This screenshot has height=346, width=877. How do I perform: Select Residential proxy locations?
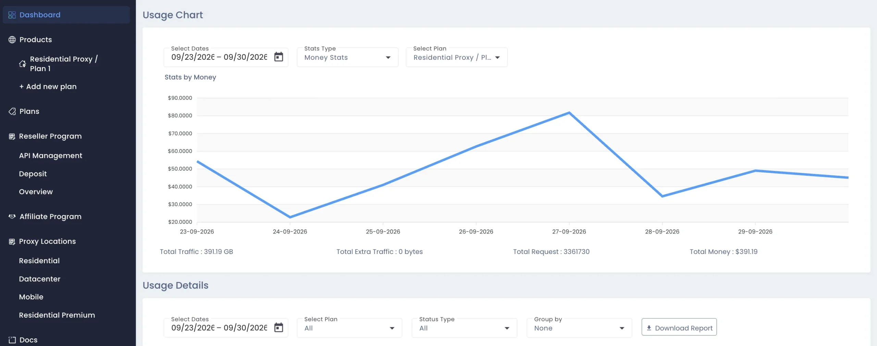pyautogui.click(x=39, y=261)
